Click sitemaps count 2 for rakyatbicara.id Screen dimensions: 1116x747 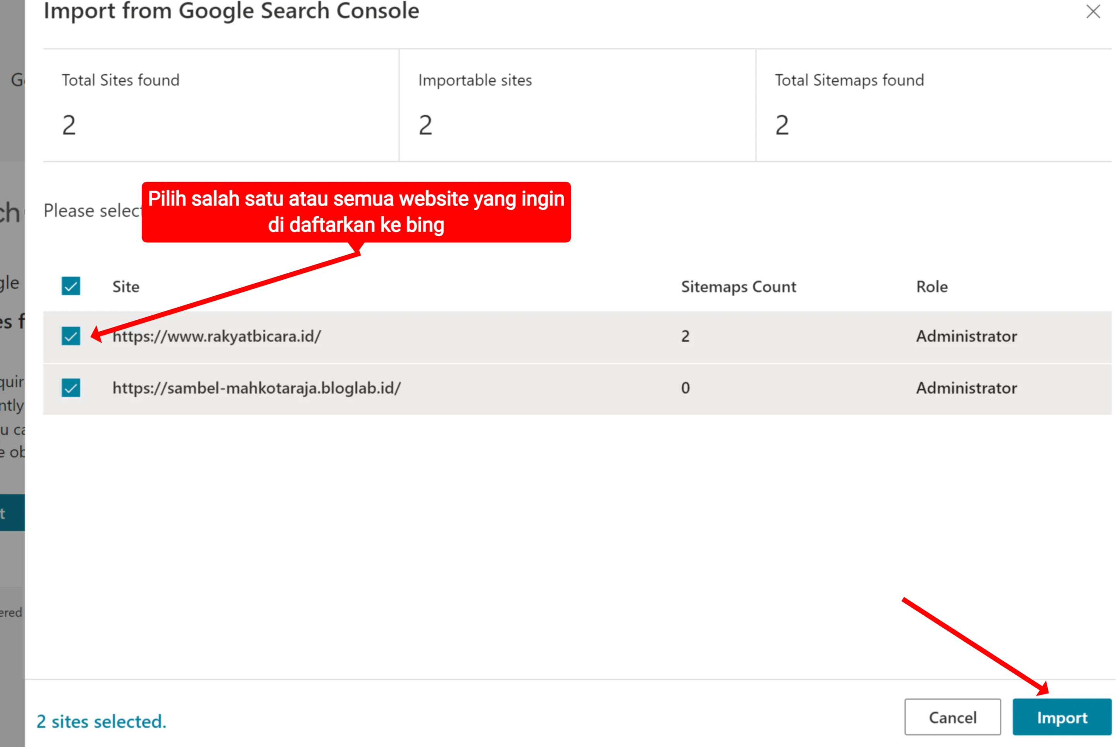685,336
